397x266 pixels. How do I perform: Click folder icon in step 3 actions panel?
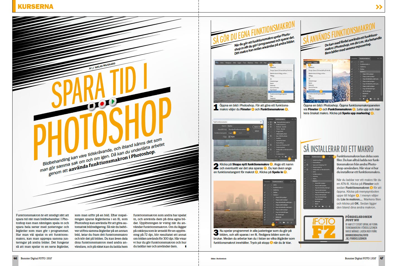[284, 222]
